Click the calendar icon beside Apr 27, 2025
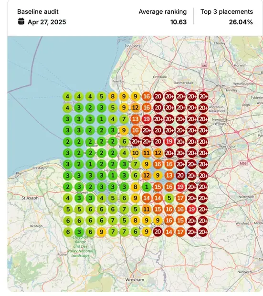The image size is (263, 296). 21,21
